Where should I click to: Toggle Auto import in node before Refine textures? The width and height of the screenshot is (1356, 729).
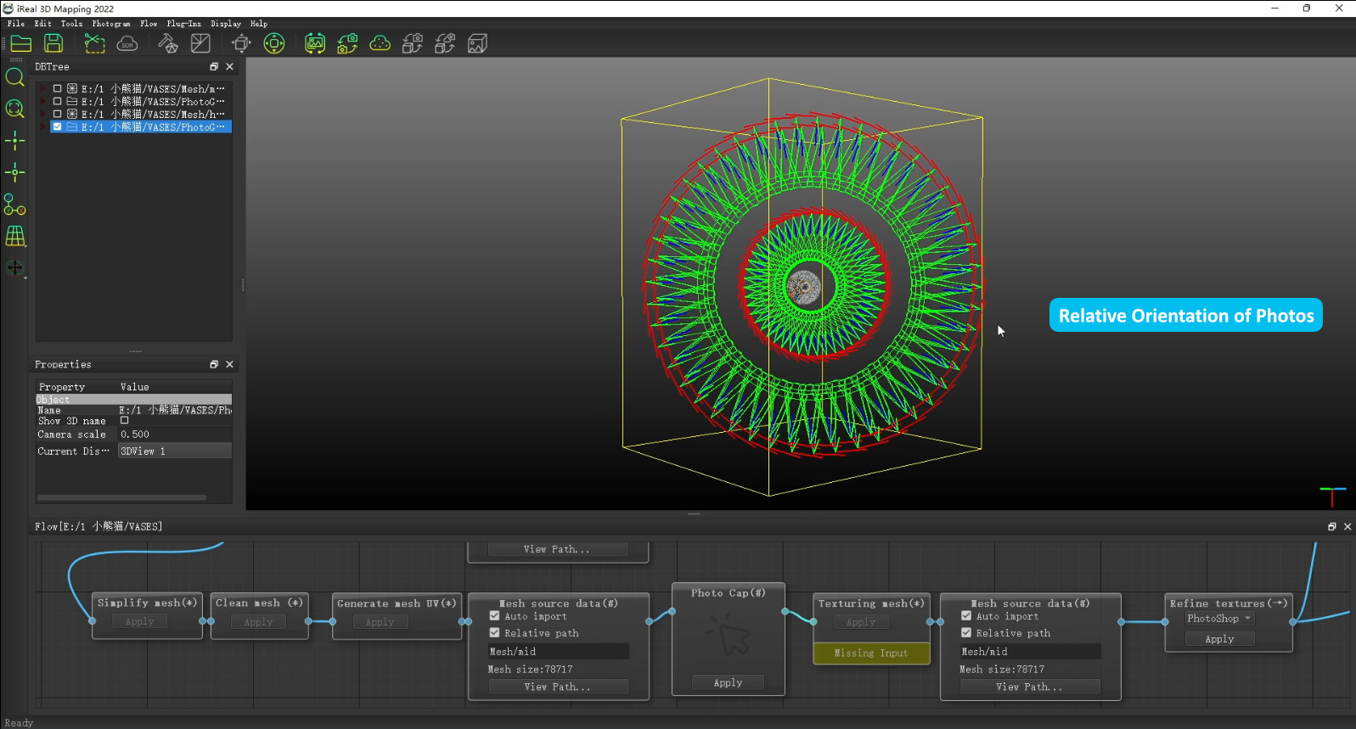966,616
